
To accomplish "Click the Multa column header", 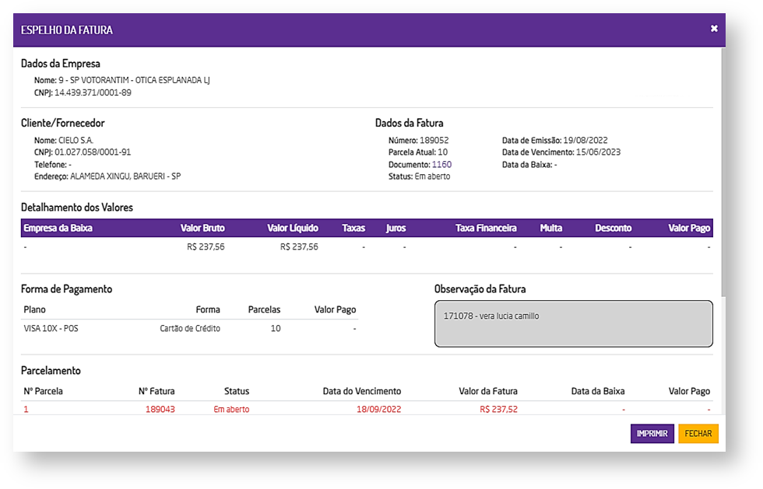I will (551, 229).
